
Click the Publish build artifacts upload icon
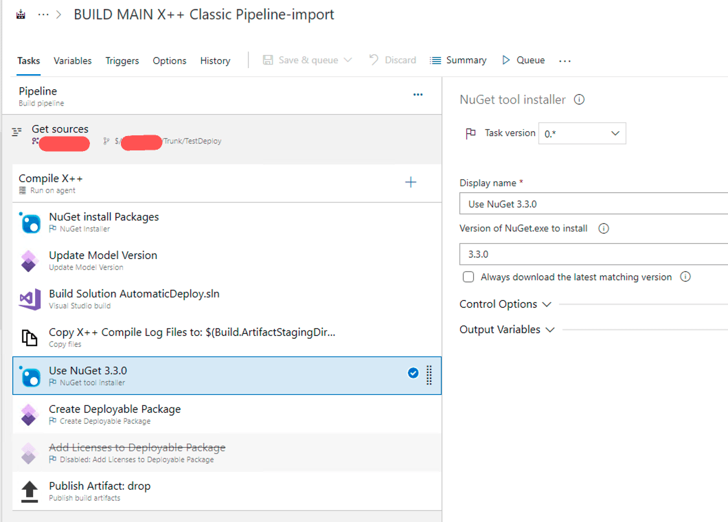pos(30,491)
